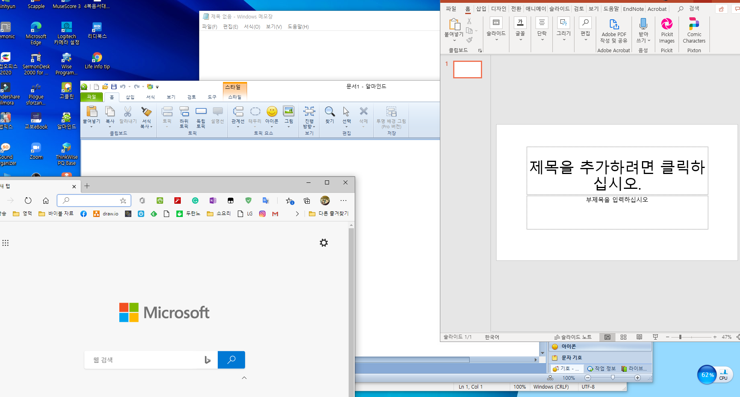Screen dimensions: 740x397
Task: Toggle 슬라이드 노트 in PowerPoint status bar
Action: (x=573, y=337)
